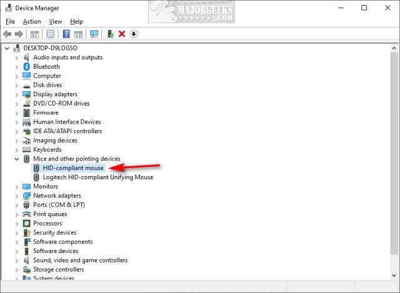Viewport: 400px width, 293px height.
Task: Select the Bluetooth icon in tree
Action: pyautogui.click(x=26, y=67)
